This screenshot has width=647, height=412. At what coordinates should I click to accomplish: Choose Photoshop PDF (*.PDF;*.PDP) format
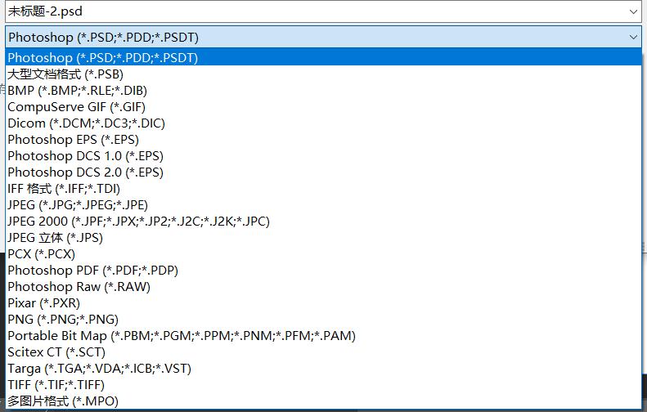tap(324, 270)
